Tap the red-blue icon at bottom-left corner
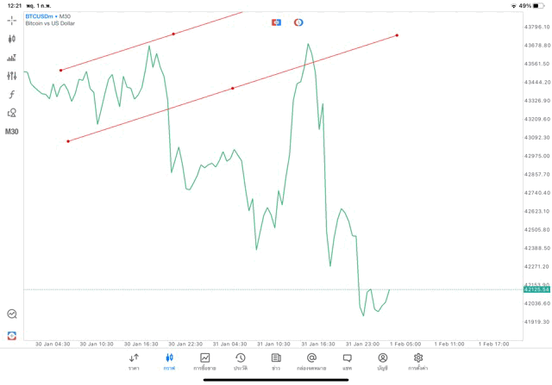The width and height of the screenshot is (552, 385). coord(12,335)
